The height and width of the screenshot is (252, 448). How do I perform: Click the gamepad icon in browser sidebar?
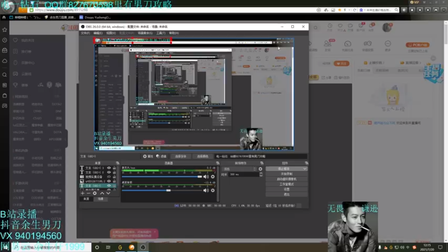4,106
